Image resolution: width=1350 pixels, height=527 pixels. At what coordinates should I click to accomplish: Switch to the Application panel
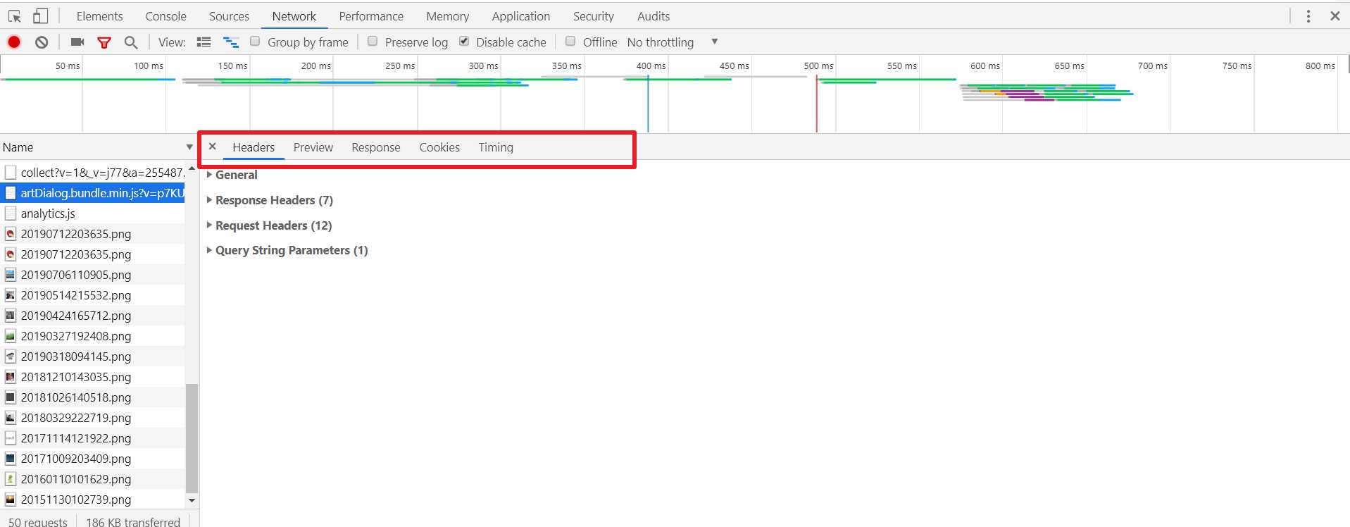point(521,16)
